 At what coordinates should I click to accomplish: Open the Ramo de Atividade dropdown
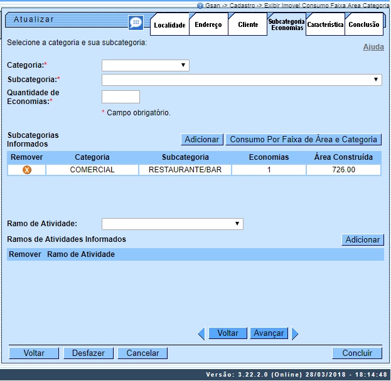pyautogui.click(x=172, y=224)
